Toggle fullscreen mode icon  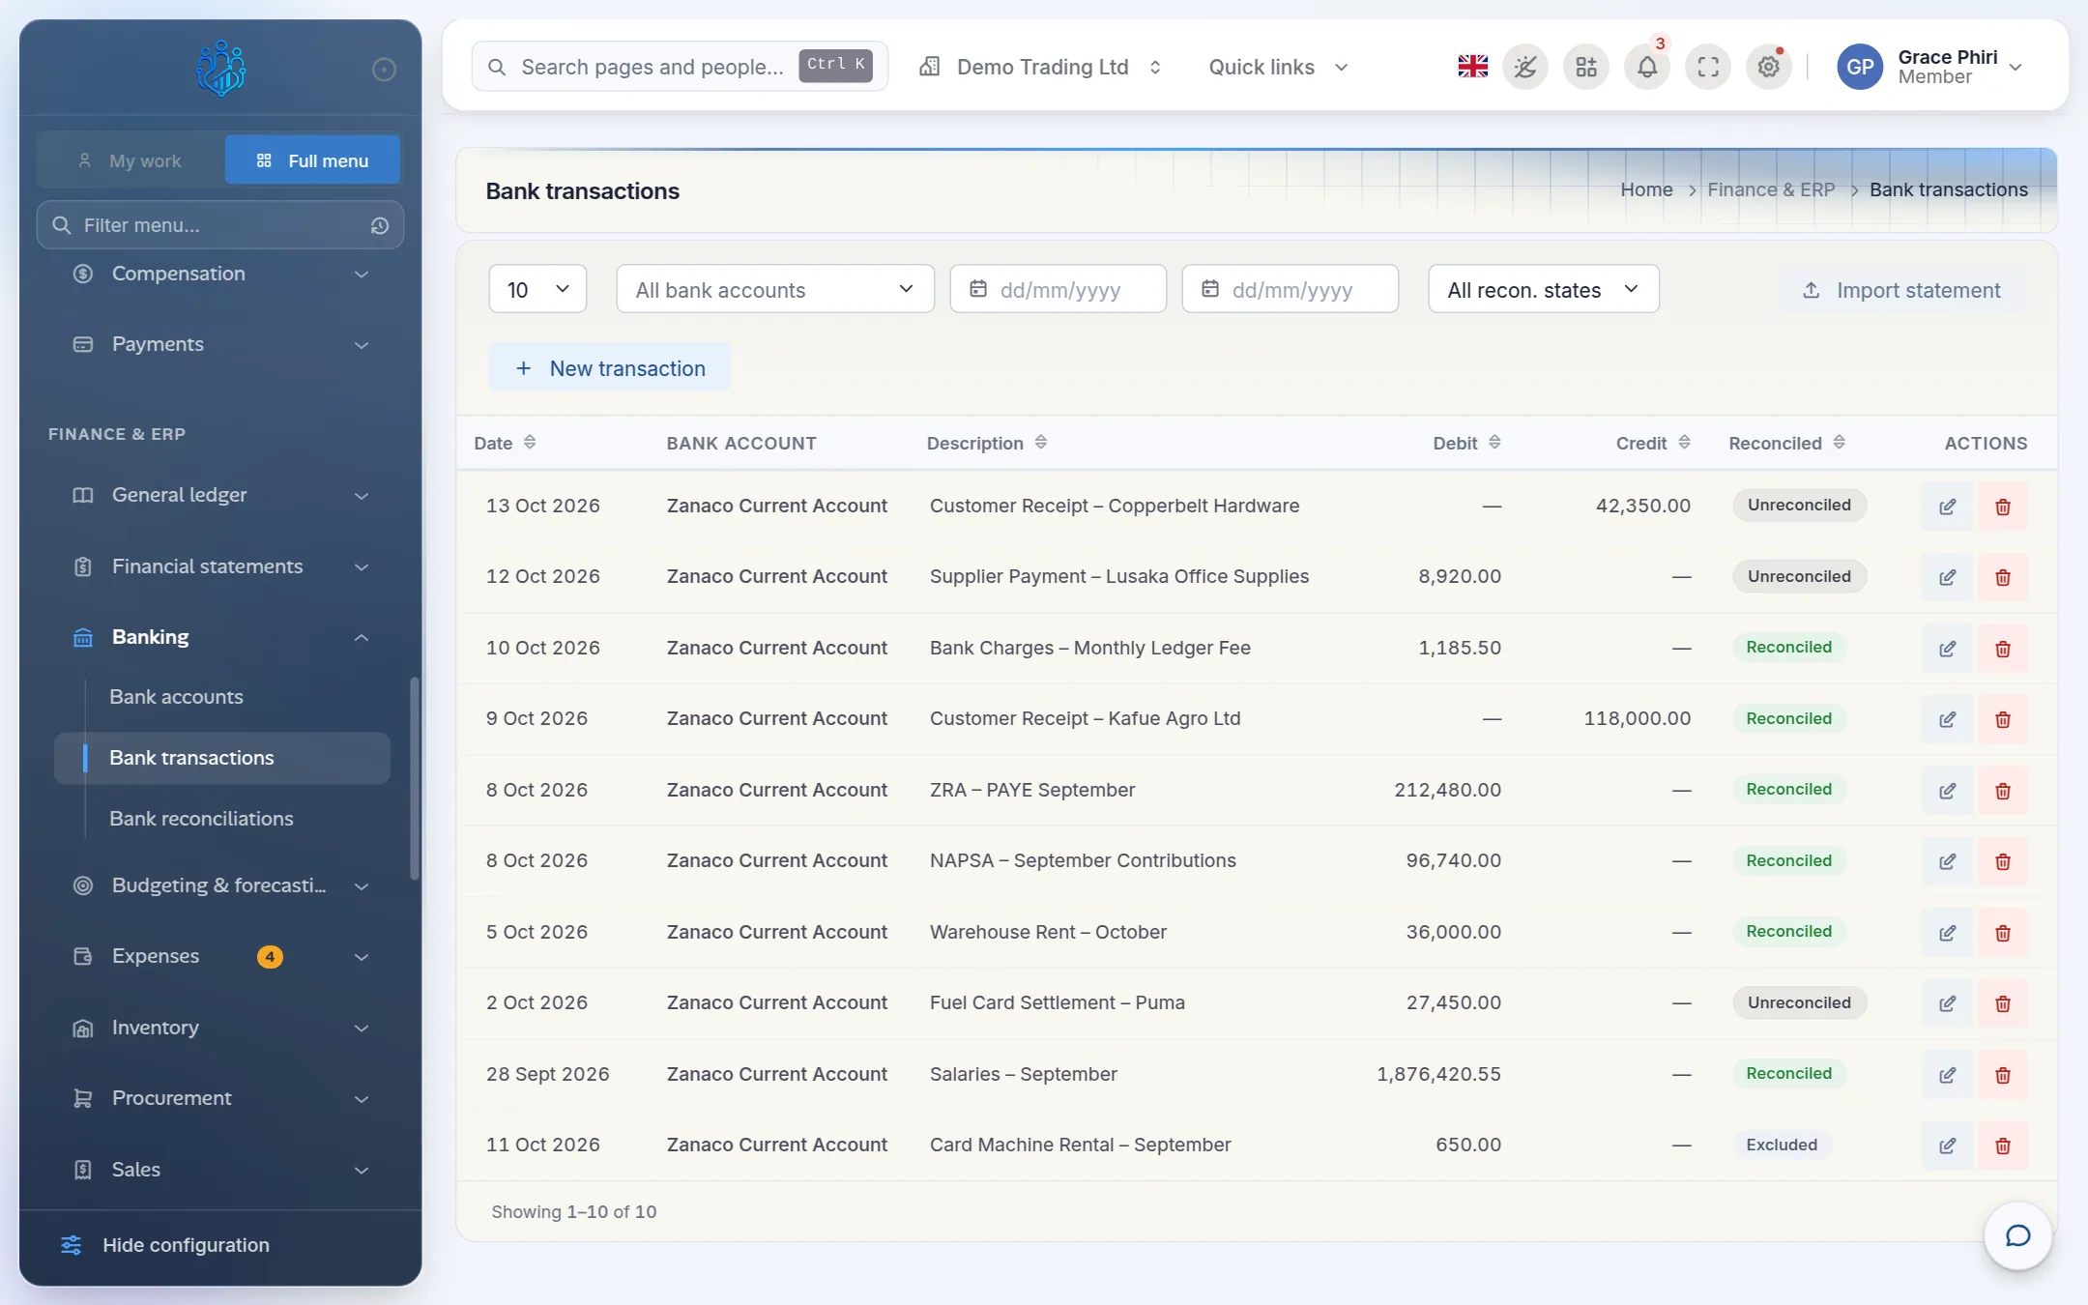1708,67
